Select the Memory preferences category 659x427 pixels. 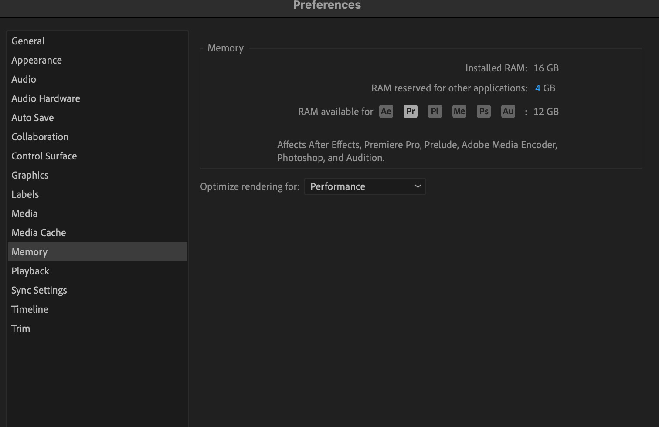[x=29, y=251]
